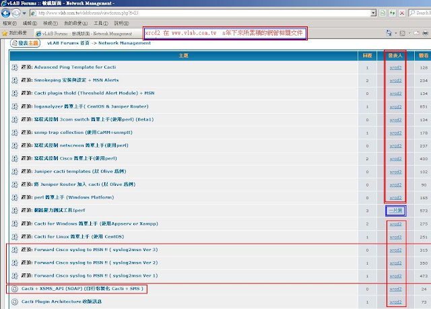This screenshot has width=431, height=309.
Task: Open Forward Cisco syslog syslog2msn Ver 1
Action: 96,275
